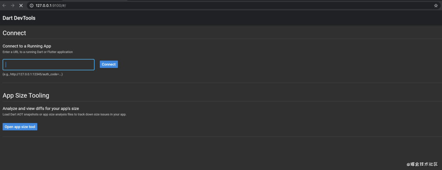The width and height of the screenshot is (442, 170).
Task: Select the Connect section heading
Action: [14, 33]
